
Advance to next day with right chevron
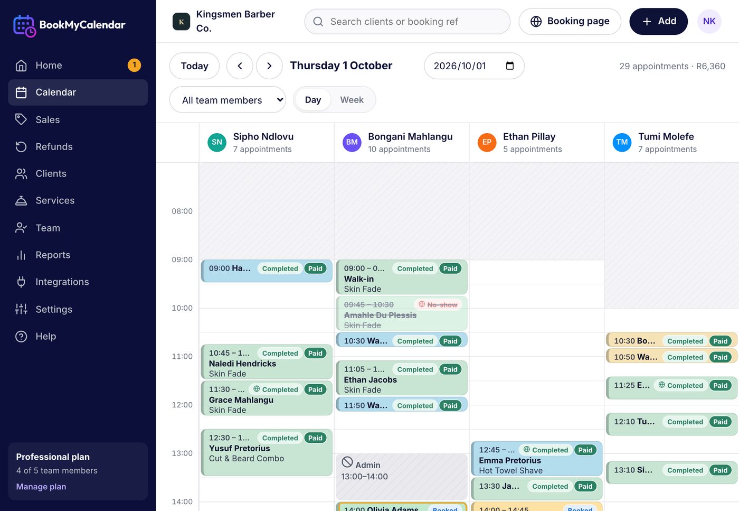click(x=269, y=66)
